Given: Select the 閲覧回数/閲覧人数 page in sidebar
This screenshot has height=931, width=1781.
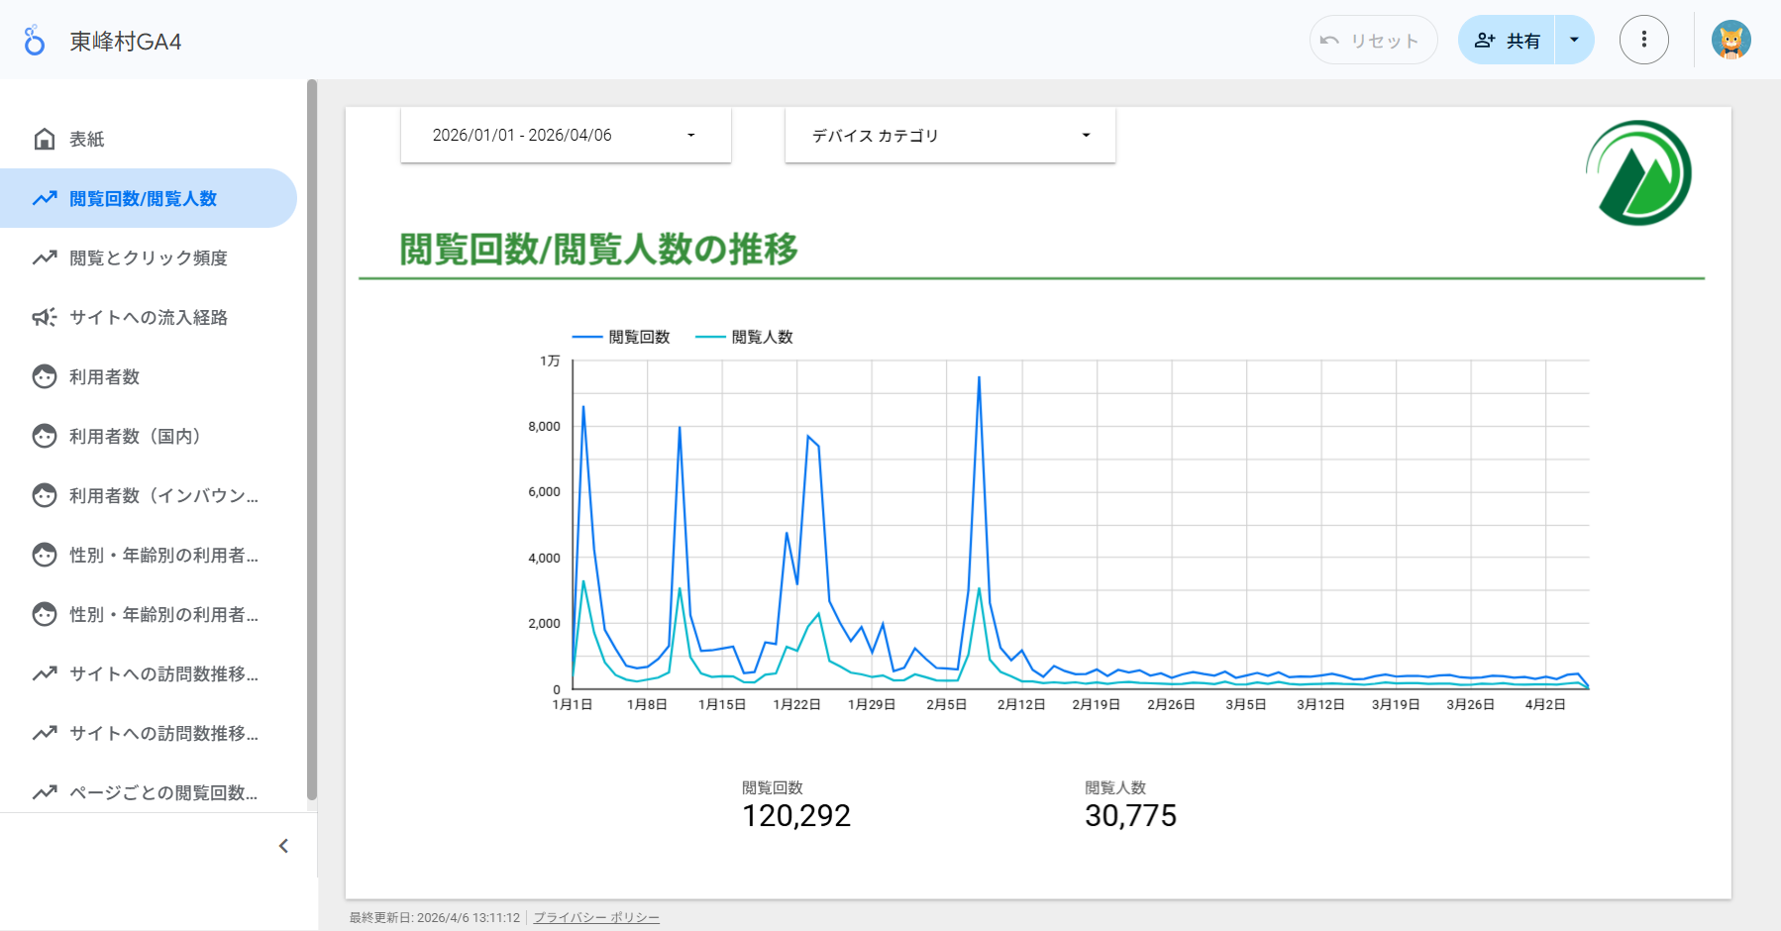Looking at the screenshot, I should click(x=144, y=198).
